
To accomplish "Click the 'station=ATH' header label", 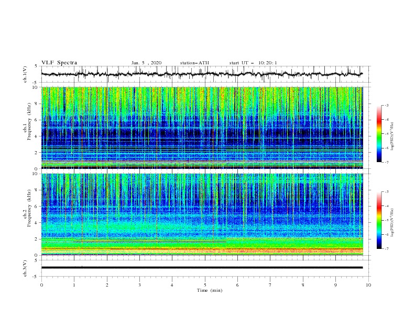I will tap(194, 63).
